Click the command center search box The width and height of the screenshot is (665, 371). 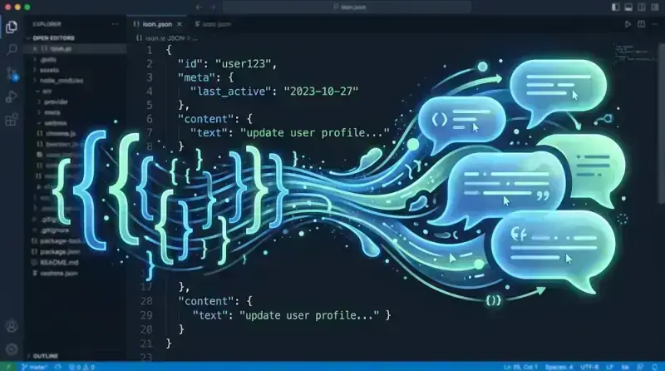(x=347, y=7)
